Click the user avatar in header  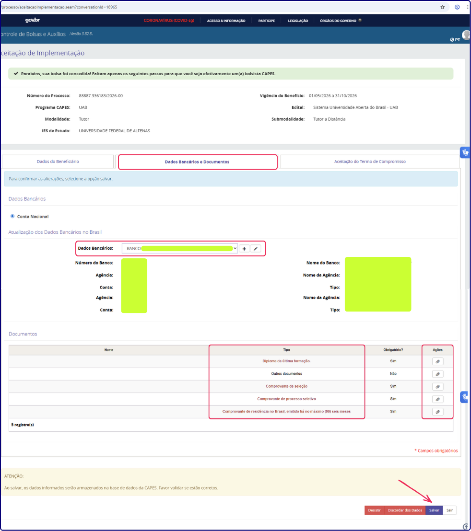pos(466,35)
